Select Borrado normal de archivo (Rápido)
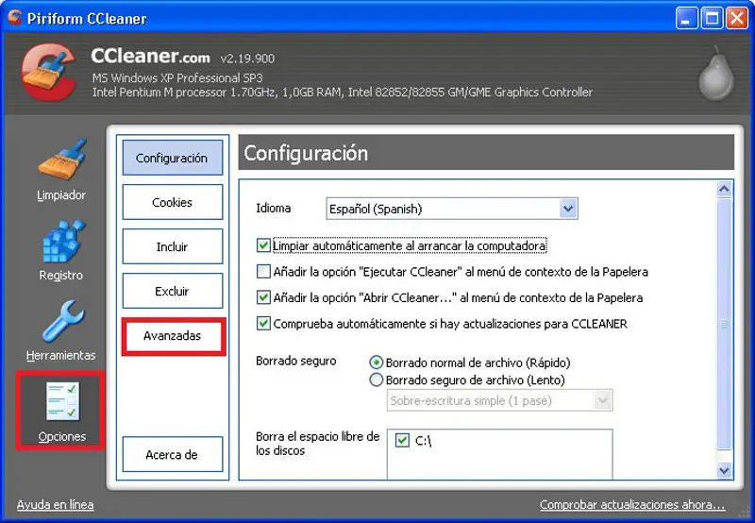 (x=376, y=363)
